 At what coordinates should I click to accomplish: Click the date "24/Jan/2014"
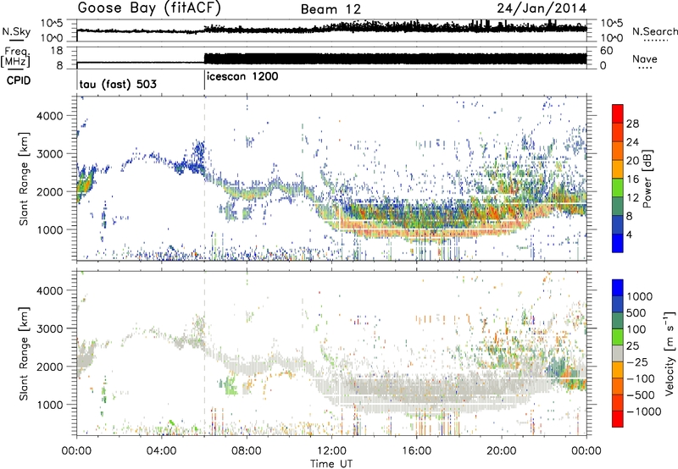click(x=542, y=8)
